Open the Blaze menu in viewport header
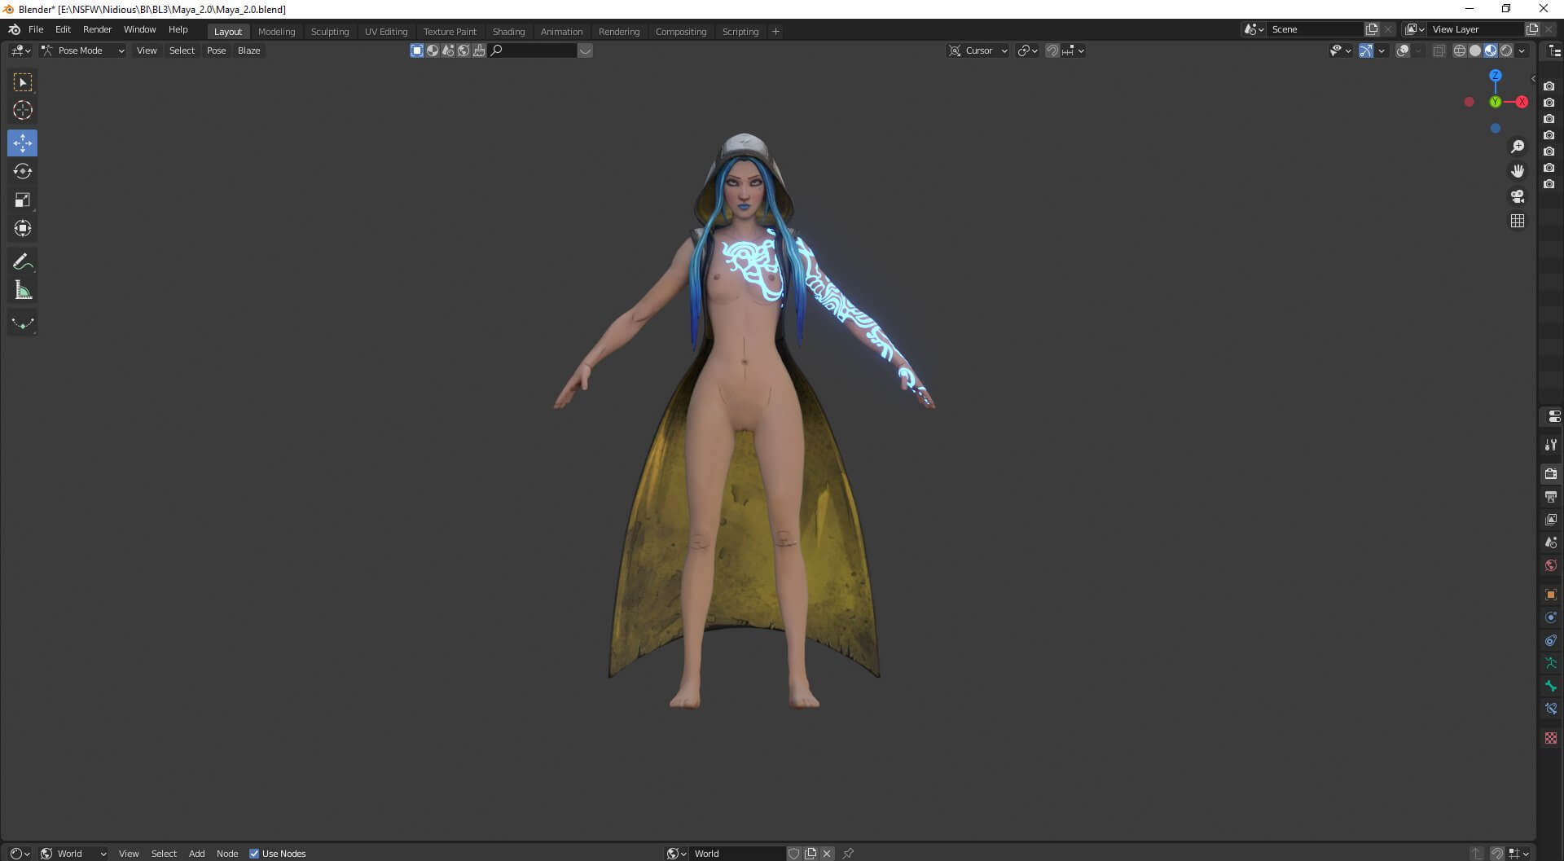1564x861 pixels. pos(248,51)
